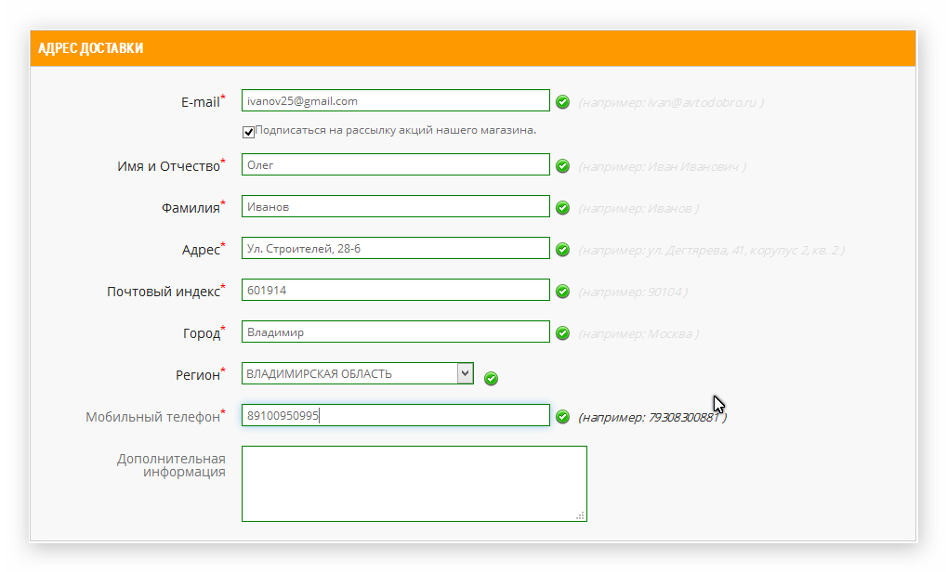Click the 'Город' label
Viewport: 947px width, 572px height.
pyautogui.click(x=202, y=333)
